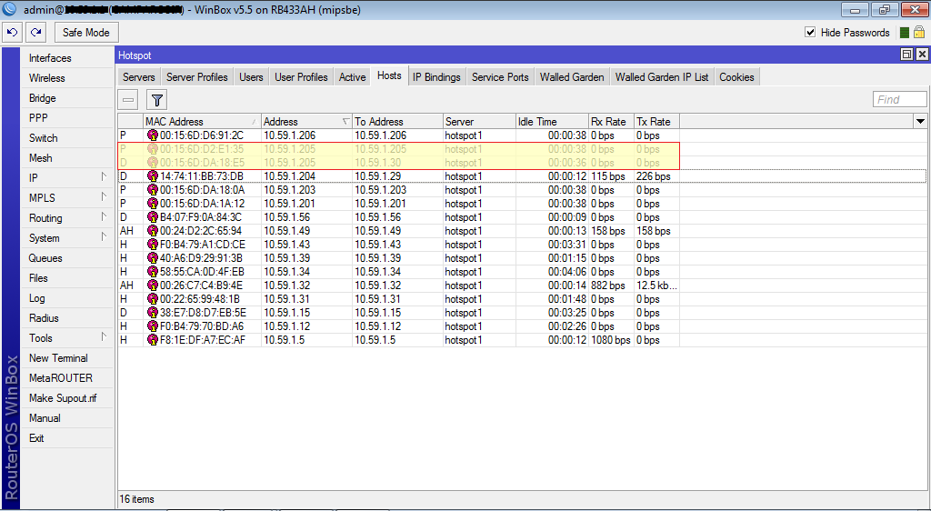
Task: Click into the Find search field
Action: coord(899,100)
